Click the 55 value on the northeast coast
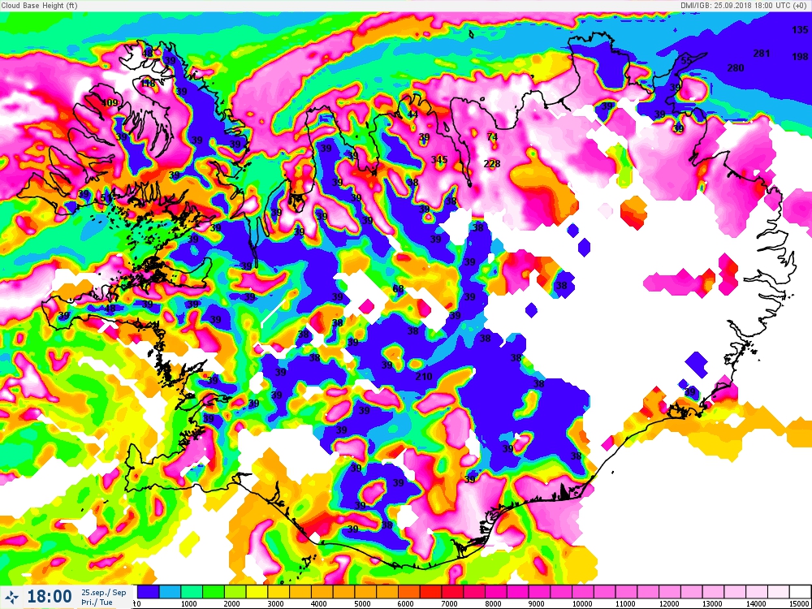 [686, 60]
